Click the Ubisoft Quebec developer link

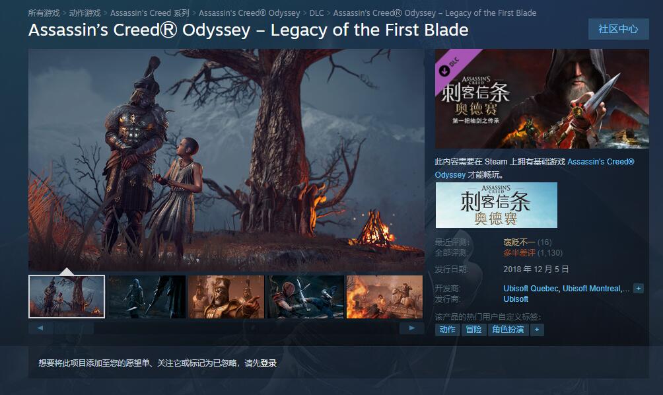click(531, 289)
